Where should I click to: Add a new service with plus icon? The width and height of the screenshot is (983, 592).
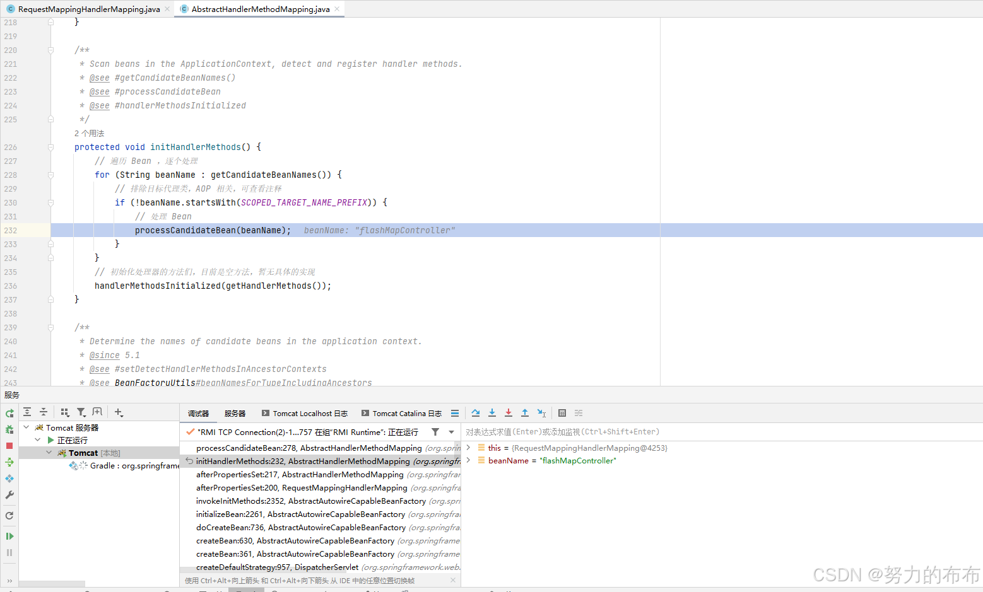[119, 412]
